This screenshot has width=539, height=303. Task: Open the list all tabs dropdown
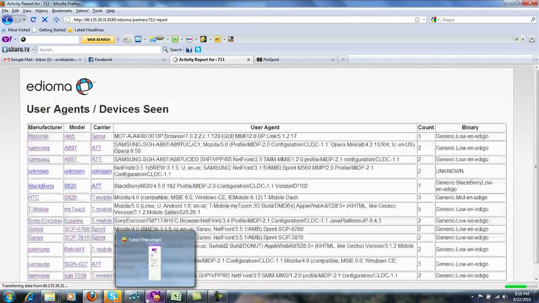(x=535, y=59)
